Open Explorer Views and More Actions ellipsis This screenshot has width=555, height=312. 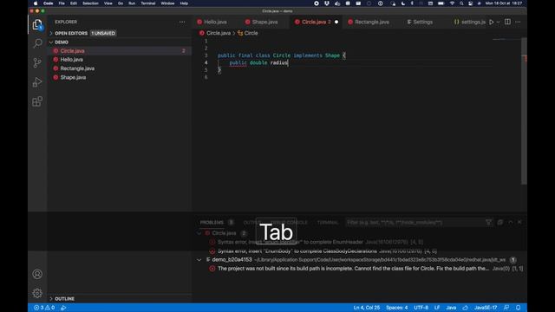[x=182, y=22]
